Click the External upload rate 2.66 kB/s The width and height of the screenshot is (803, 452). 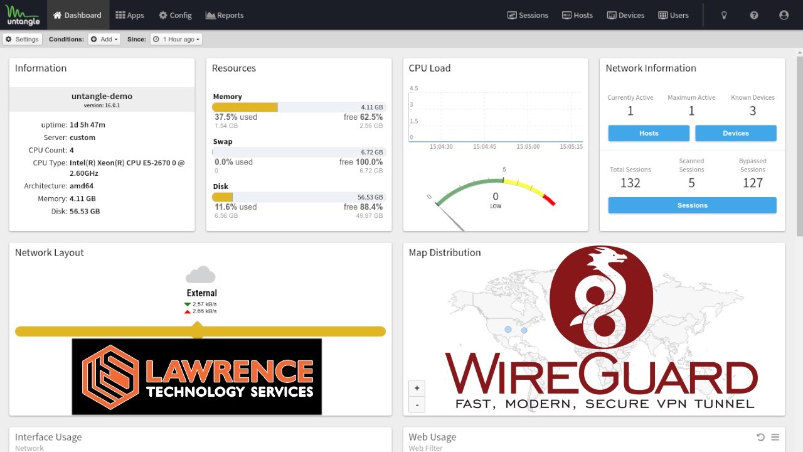coord(205,311)
